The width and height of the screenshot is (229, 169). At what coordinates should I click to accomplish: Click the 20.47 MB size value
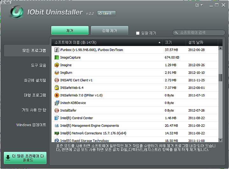coord(171,126)
